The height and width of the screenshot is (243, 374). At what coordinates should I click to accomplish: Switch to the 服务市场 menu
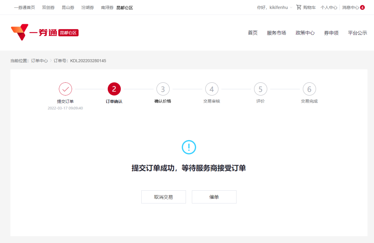(x=276, y=33)
